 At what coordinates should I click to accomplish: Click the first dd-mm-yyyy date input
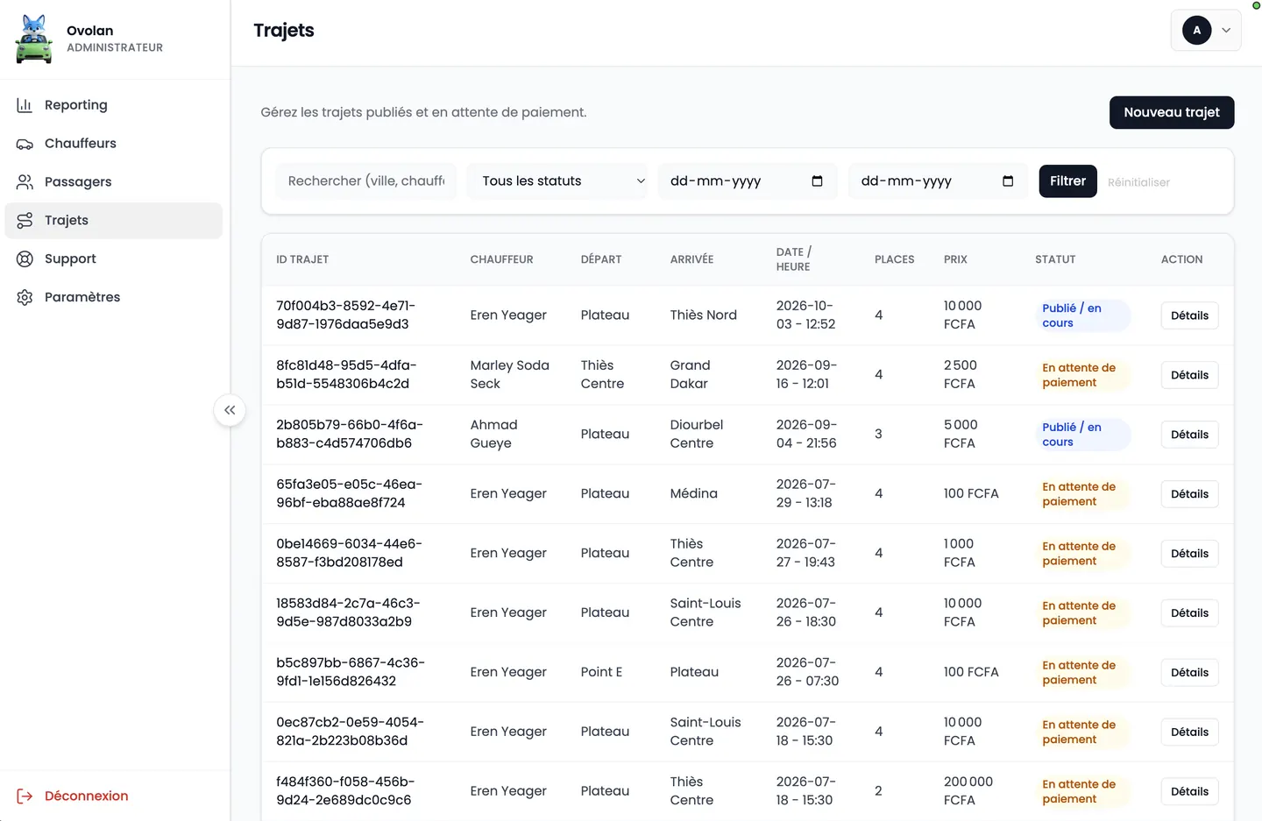click(748, 181)
